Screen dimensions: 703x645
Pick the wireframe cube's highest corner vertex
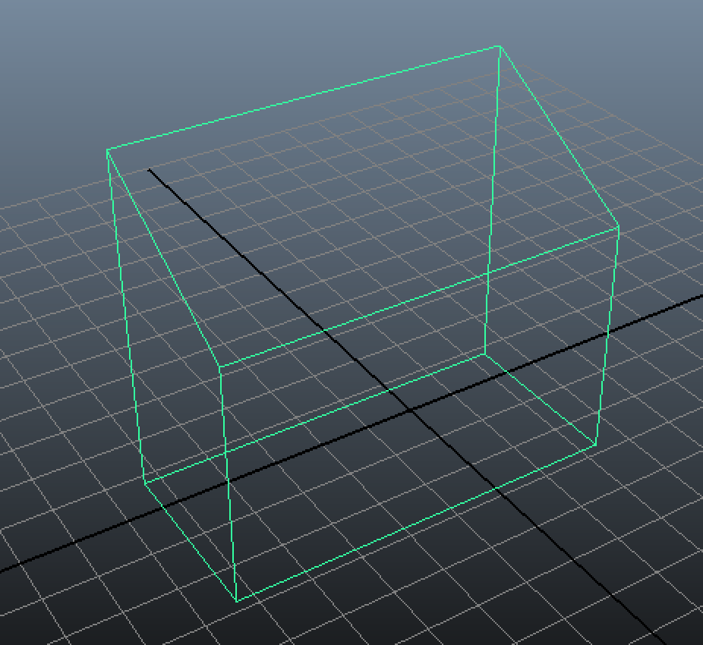(x=500, y=46)
